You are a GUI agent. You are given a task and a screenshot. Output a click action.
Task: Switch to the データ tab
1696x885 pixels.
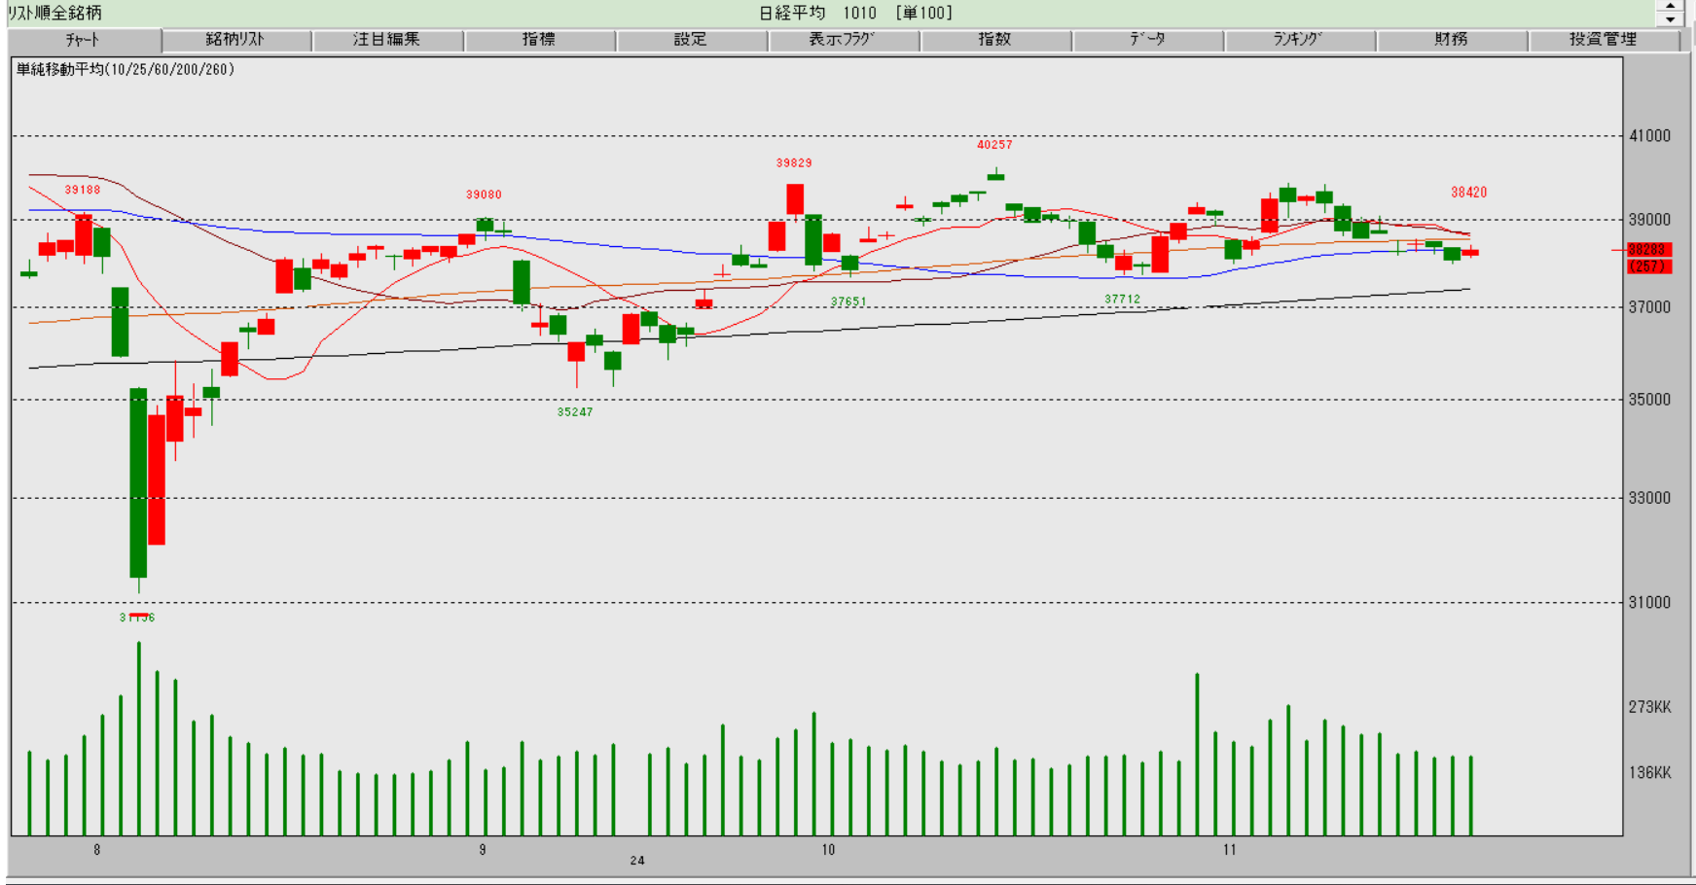(1147, 40)
